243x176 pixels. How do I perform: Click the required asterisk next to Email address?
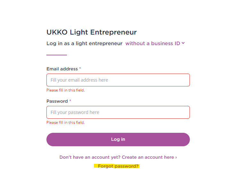click(x=80, y=68)
